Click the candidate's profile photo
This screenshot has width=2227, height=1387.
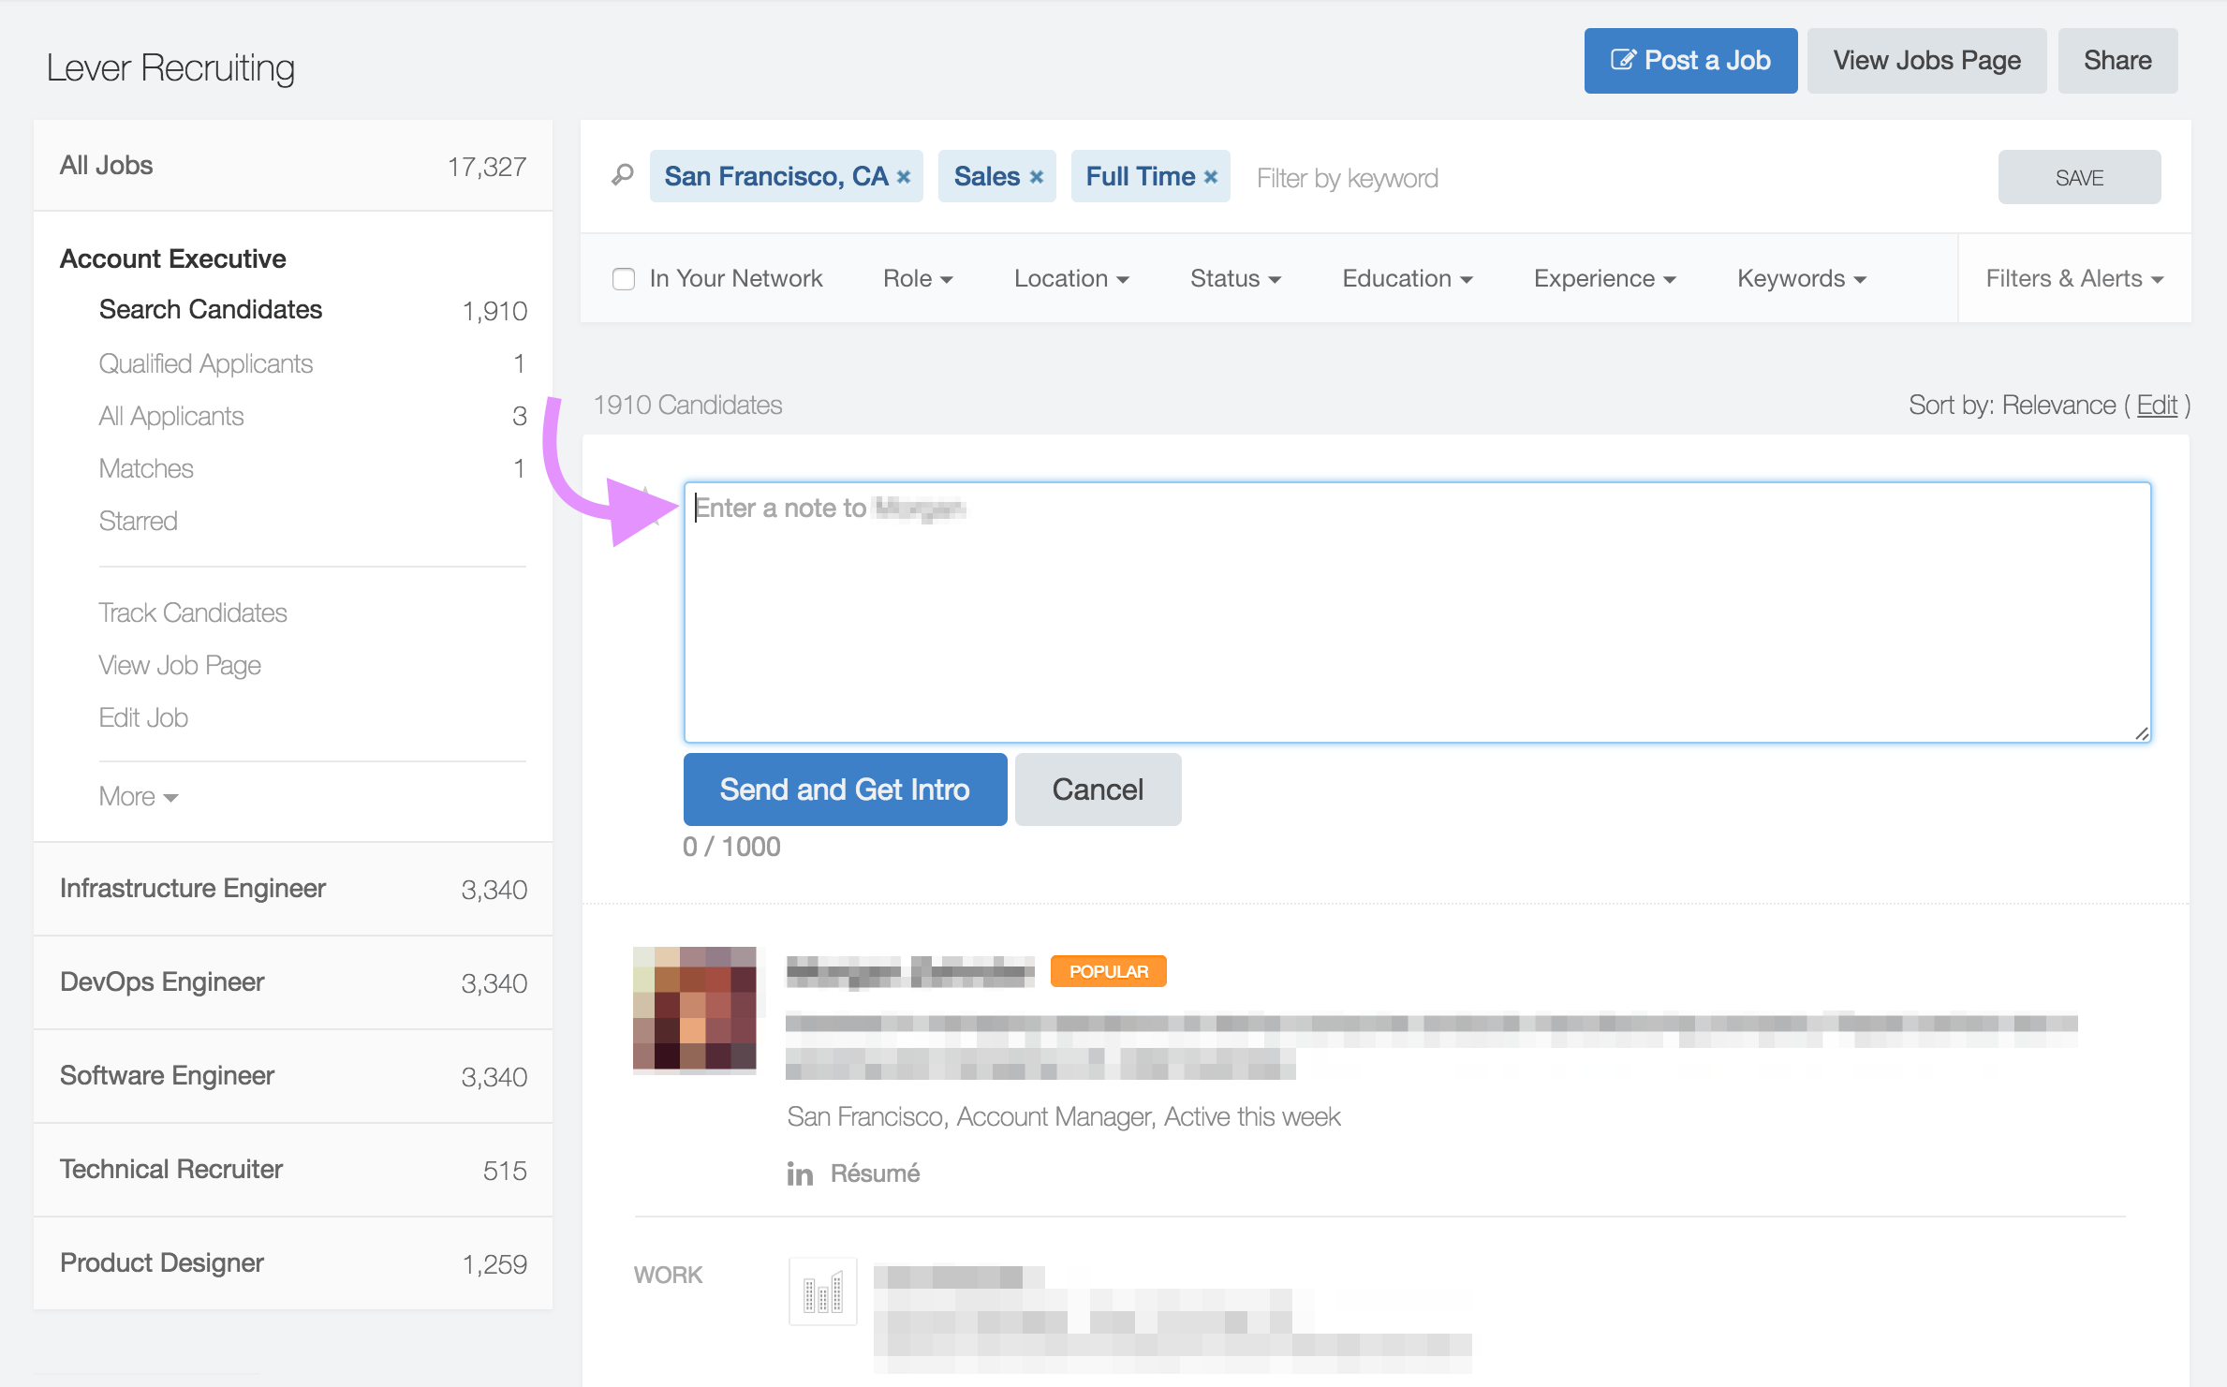pos(695,1009)
